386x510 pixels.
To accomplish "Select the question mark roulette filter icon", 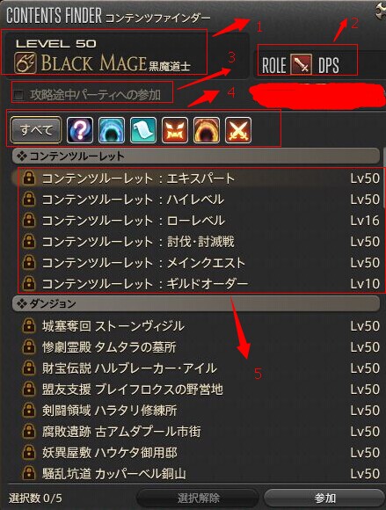I will click(80, 130).
